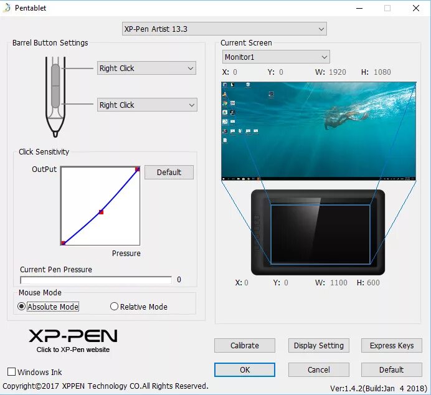The image size is (431, 395).
Task: Click the screen height value 1080
Action: (382, 72)
